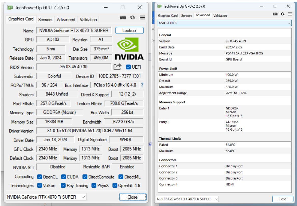Viewport: 297px width, 206px height.
Task: Click Close button in the Graphics Card window
Action: (133, 197)
